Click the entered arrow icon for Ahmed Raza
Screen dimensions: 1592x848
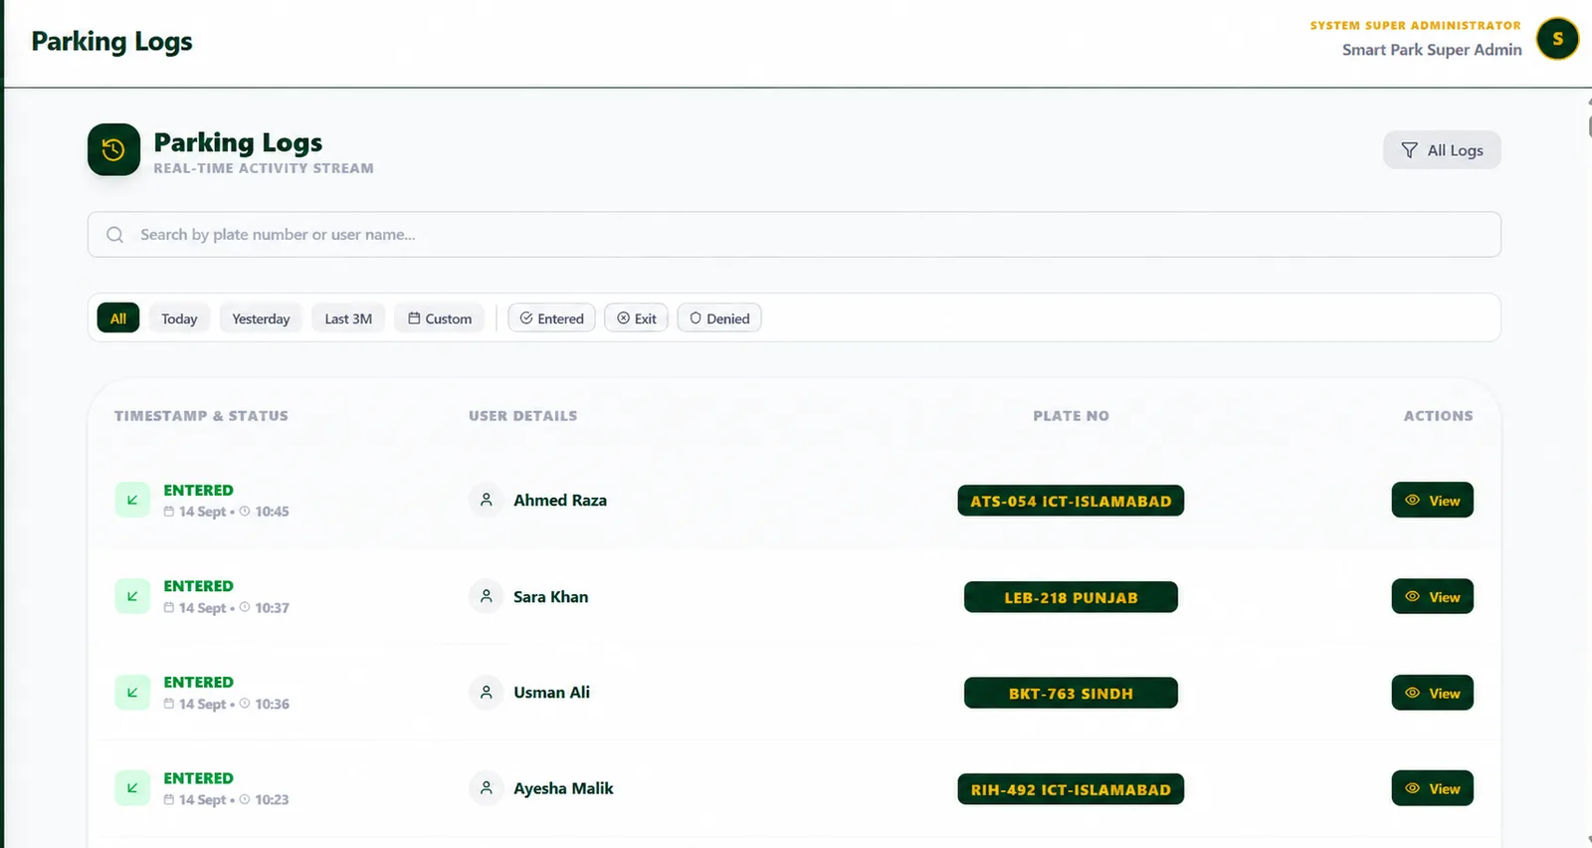132,500
